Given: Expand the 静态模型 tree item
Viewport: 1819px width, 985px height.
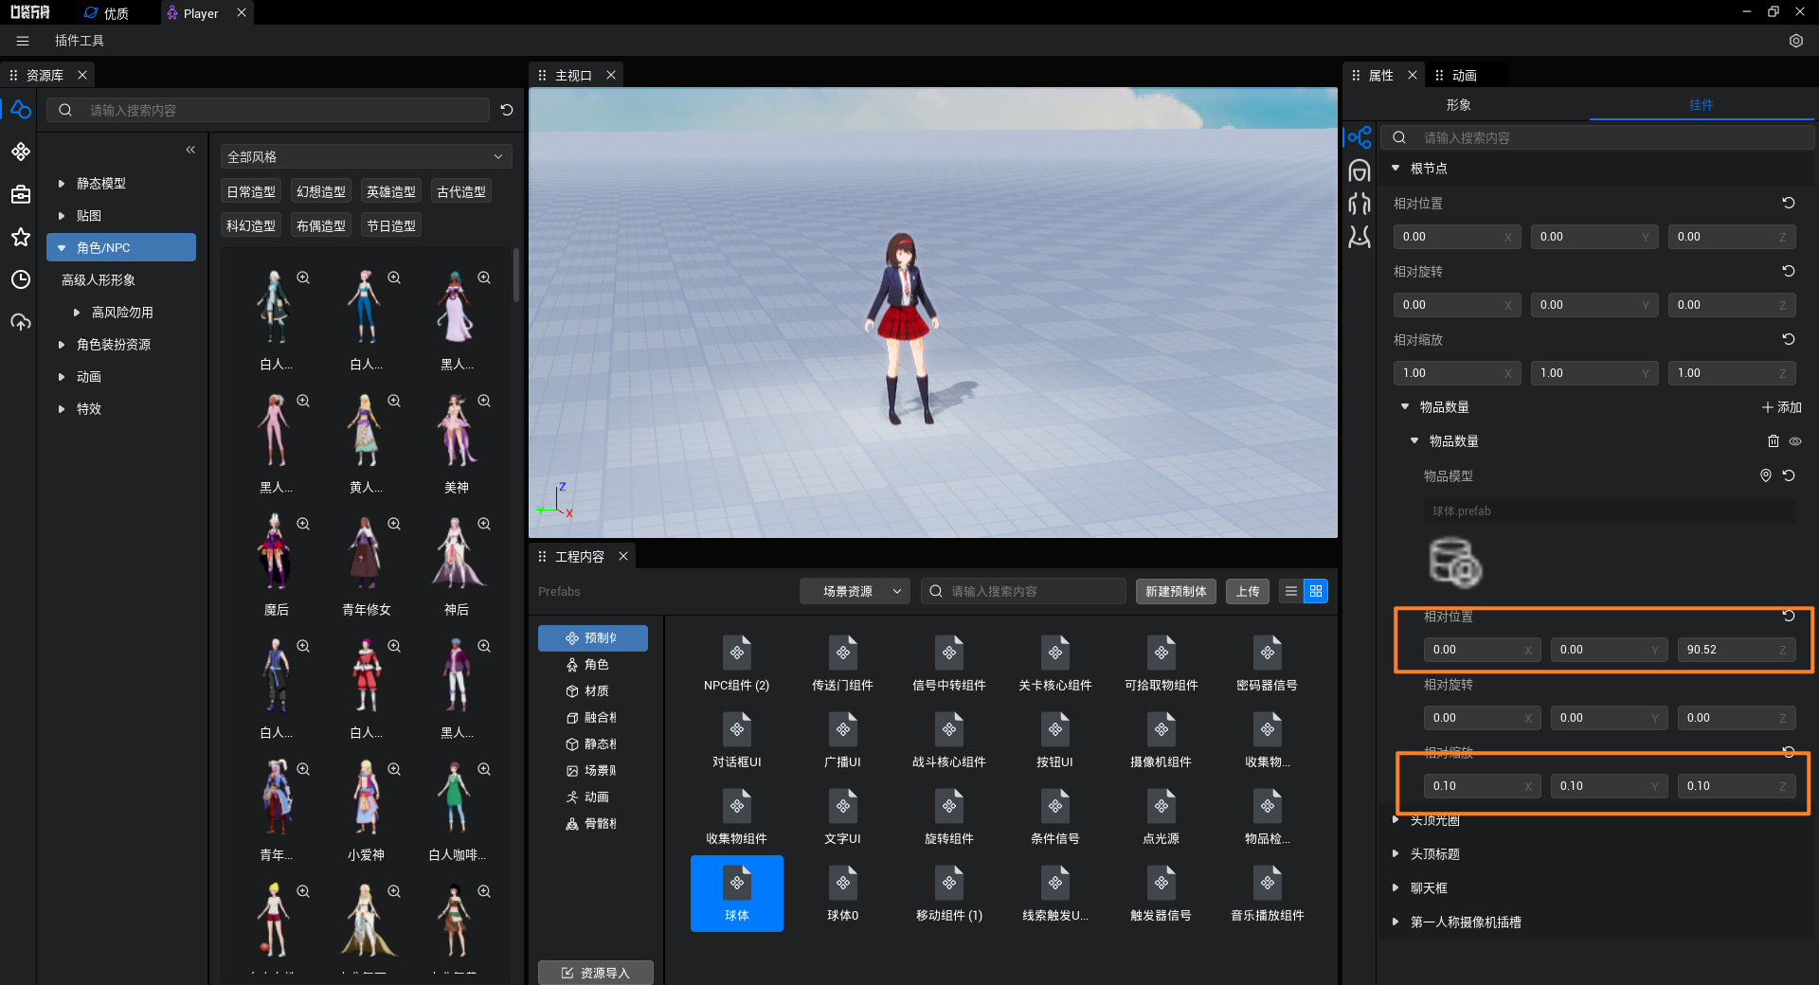Looking at the screenshot, I should [x=62, y=184].
